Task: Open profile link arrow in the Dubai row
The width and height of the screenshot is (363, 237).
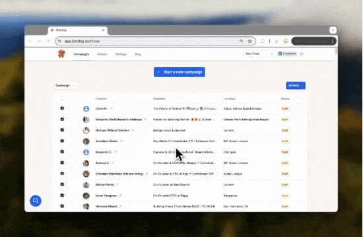Action: pyautogui.click(x=111, y=109)
